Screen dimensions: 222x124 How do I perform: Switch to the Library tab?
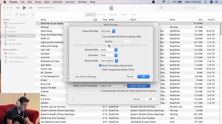pyautogui.click(x=90, y=14)
